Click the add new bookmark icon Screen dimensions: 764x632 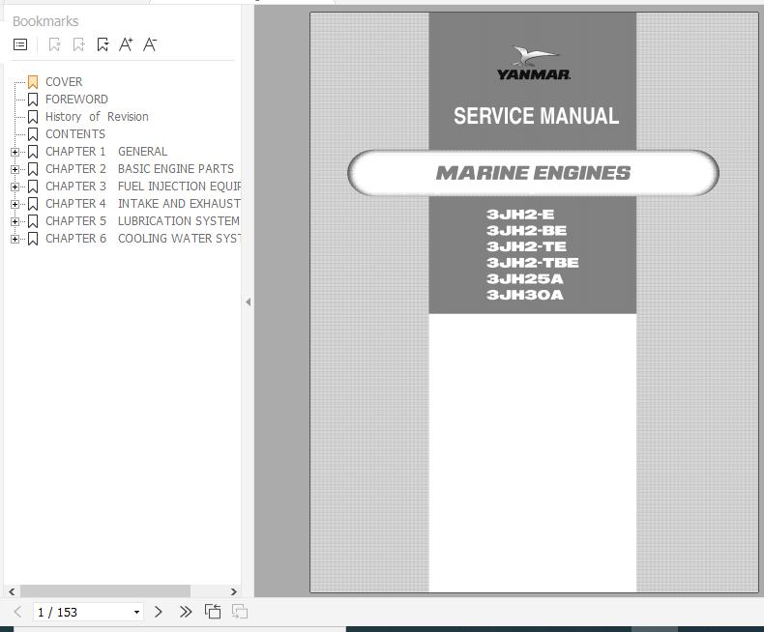(x=78, y=44)
